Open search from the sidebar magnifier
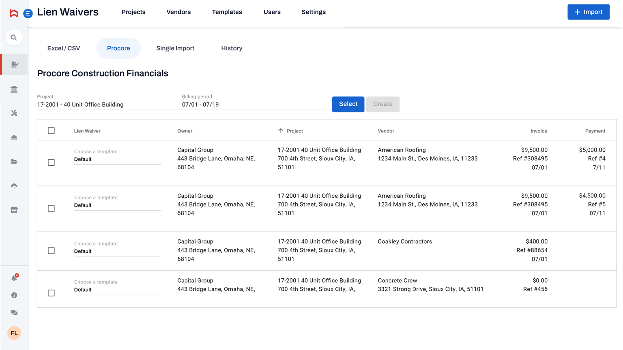The image size is (623, 350). pos(14,38)
